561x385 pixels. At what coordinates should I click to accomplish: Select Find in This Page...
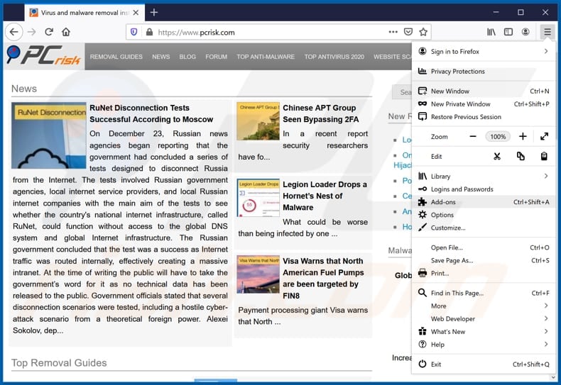click(x=484, y=294)
